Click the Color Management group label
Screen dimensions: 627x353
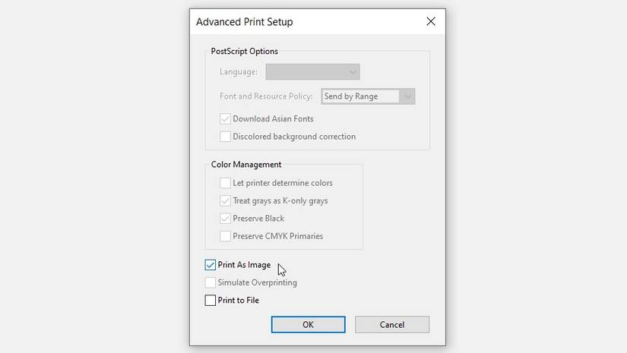pyautogui.click(x=246, y=165)
